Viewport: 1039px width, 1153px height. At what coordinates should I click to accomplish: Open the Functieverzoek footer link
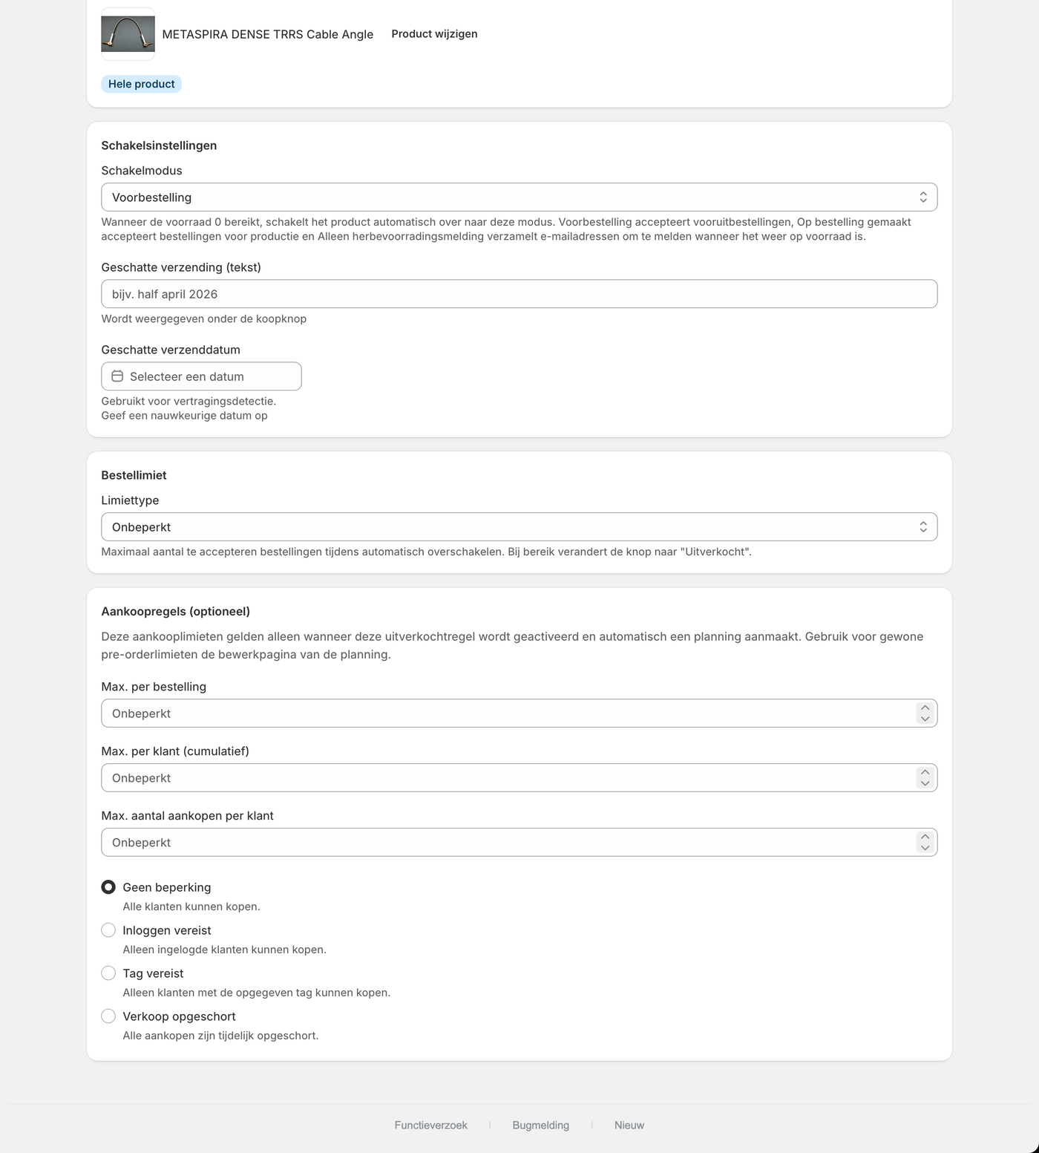coord(430,1126)
